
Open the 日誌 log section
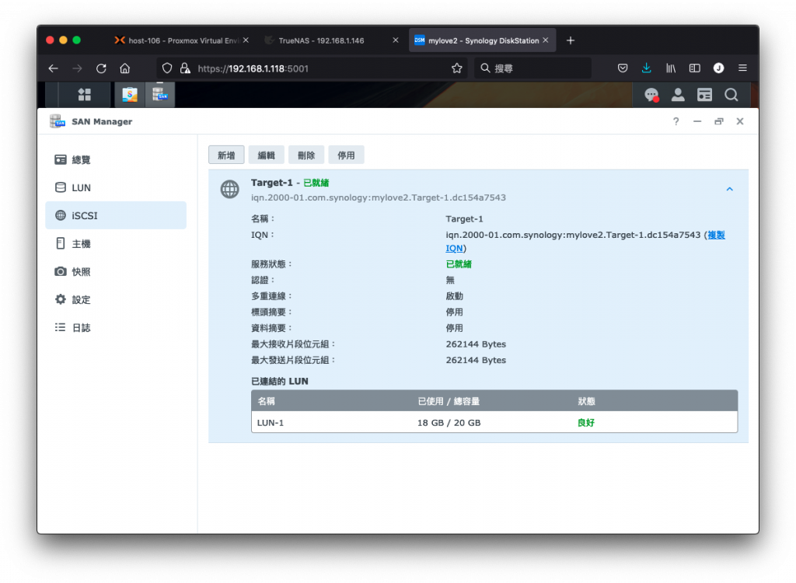click(116, 327)
